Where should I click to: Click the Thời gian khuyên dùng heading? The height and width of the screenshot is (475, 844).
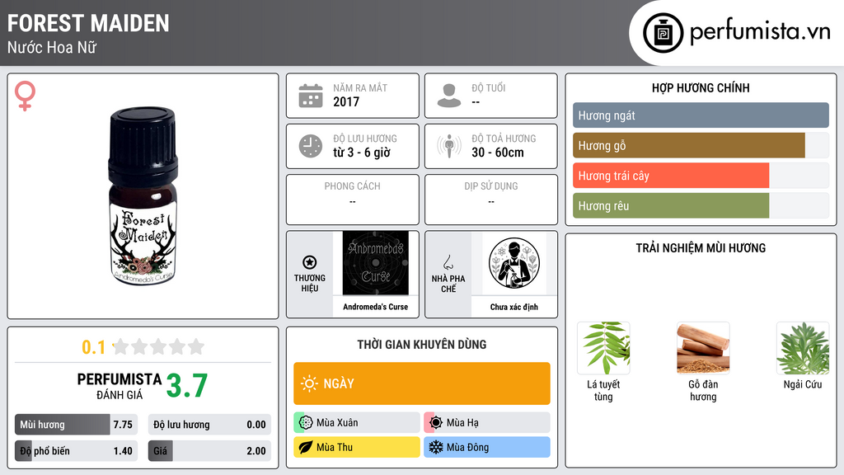tap(422, 344)
